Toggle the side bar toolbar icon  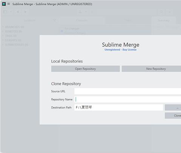[x=5, y=12]
